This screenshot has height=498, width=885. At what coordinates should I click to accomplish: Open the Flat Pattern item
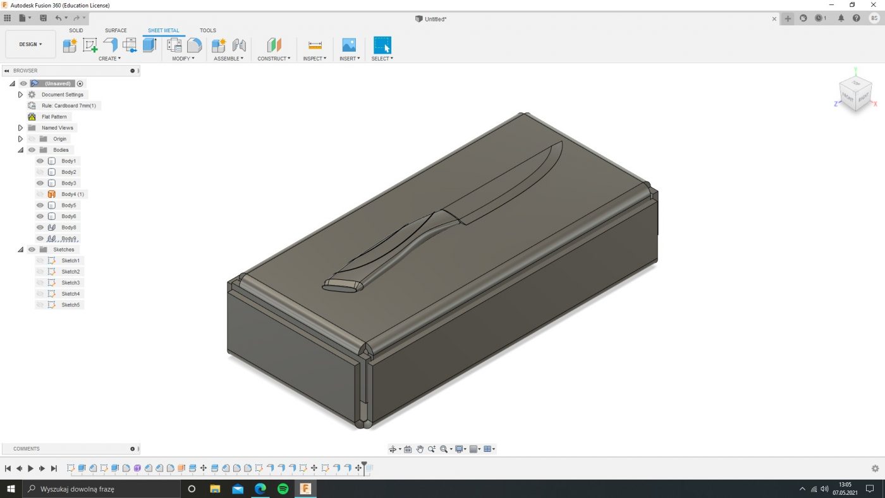pyautogui.click(x=54, y=117)
